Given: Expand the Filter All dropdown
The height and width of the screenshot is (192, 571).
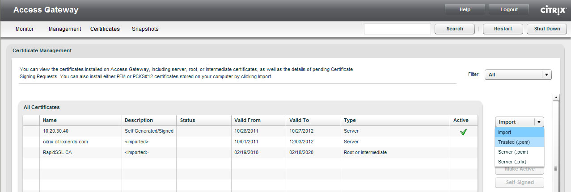Looking at the screenshot, I should coord(546,75).
